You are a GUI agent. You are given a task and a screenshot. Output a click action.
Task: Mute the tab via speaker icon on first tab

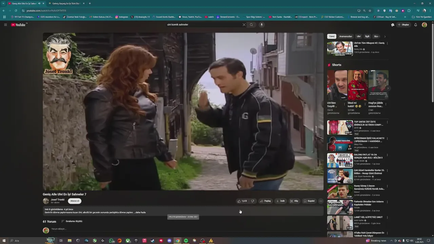(x=39, y=3)
